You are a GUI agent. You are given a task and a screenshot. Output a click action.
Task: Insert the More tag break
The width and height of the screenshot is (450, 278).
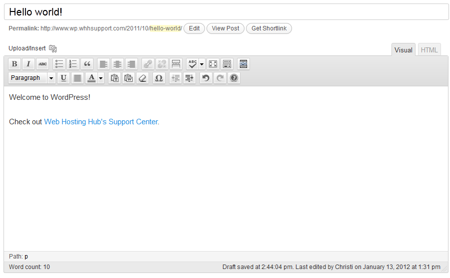[175, 64]
